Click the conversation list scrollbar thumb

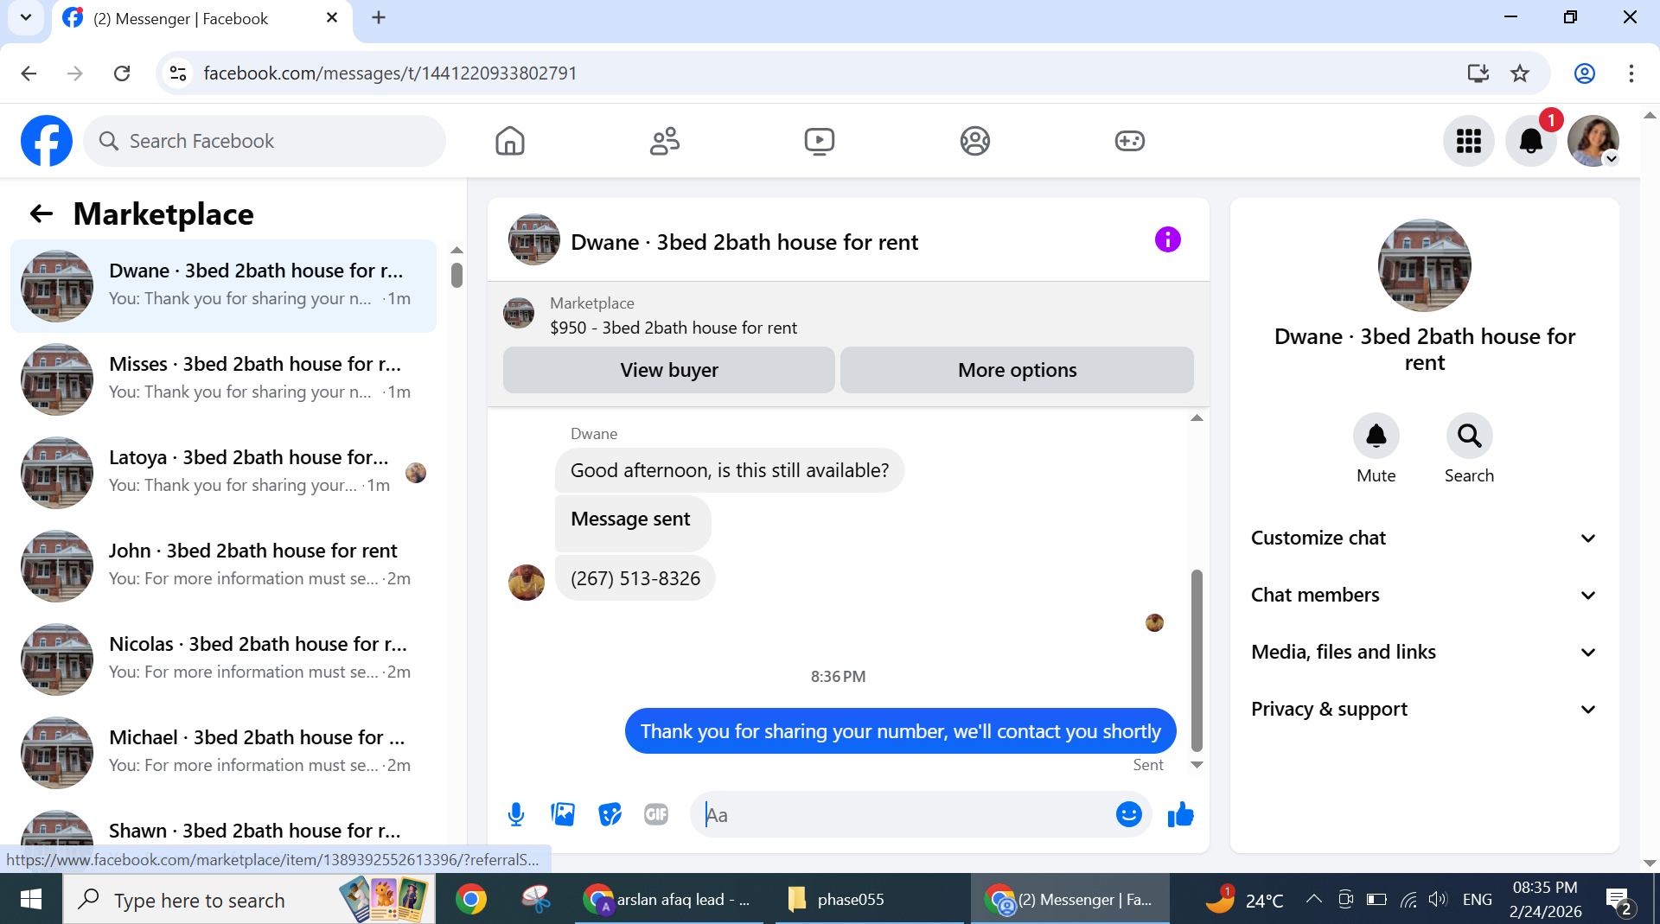[456, 275]
